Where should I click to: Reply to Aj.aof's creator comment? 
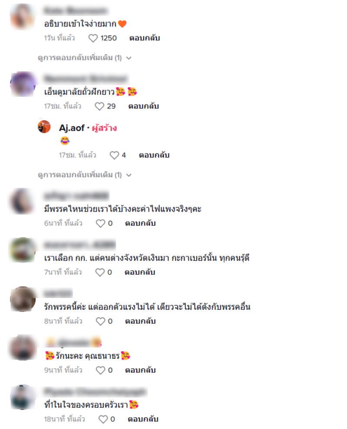[x=154, y=155]
